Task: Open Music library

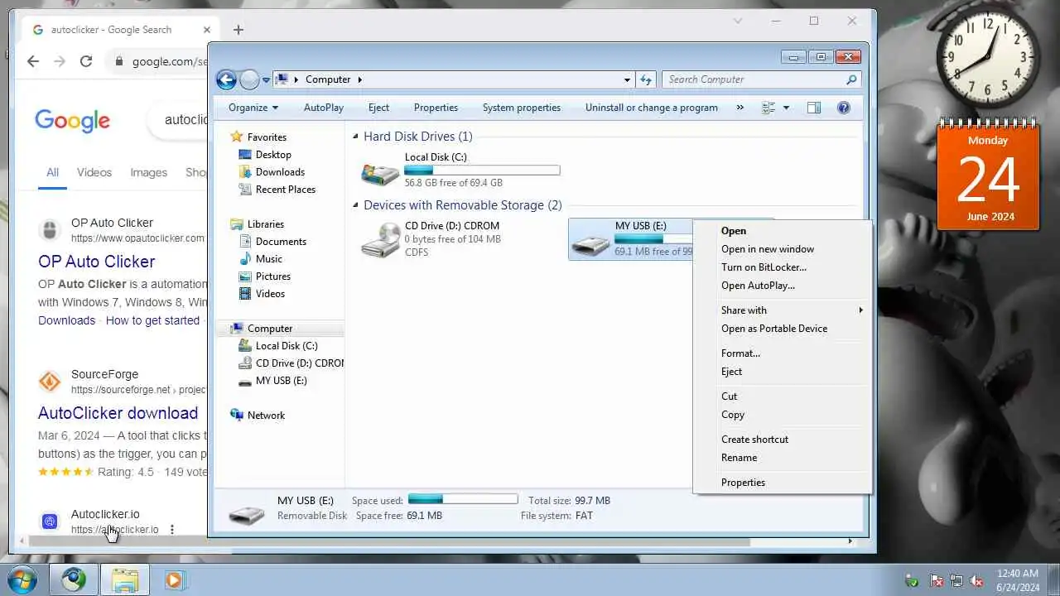Action: pos(269,259)
